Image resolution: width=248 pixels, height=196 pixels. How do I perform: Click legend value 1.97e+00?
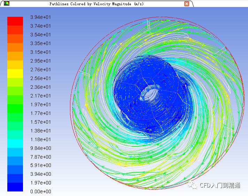[x=41, y=183]
